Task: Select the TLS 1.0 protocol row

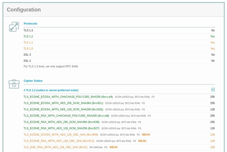Action: (119, 49)
